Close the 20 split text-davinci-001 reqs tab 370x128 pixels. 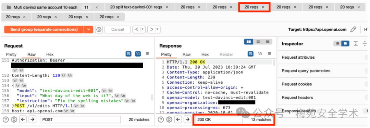click(166, 7)
